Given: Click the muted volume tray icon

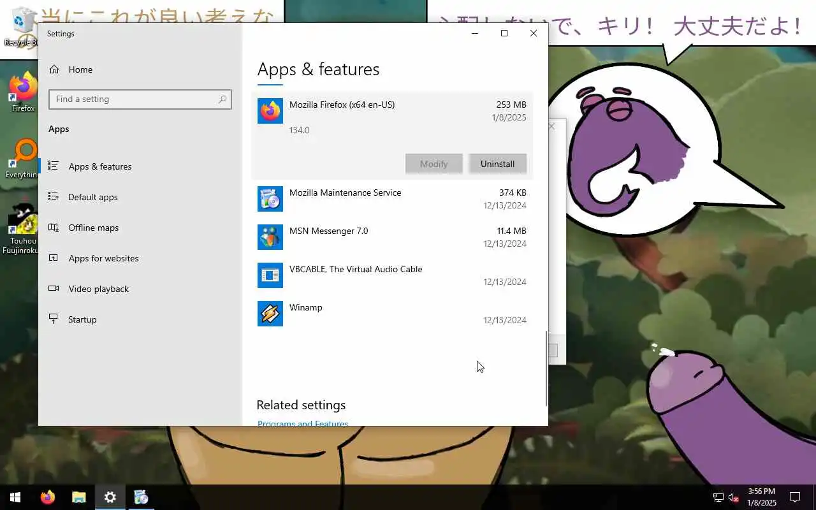Looking at the screenshot, I should [734, 497].
